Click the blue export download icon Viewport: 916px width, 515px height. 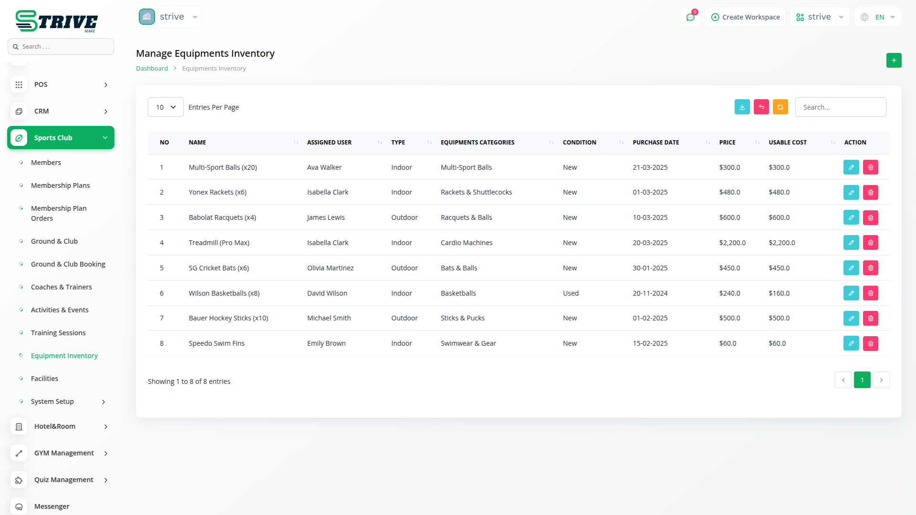point(742,107)
